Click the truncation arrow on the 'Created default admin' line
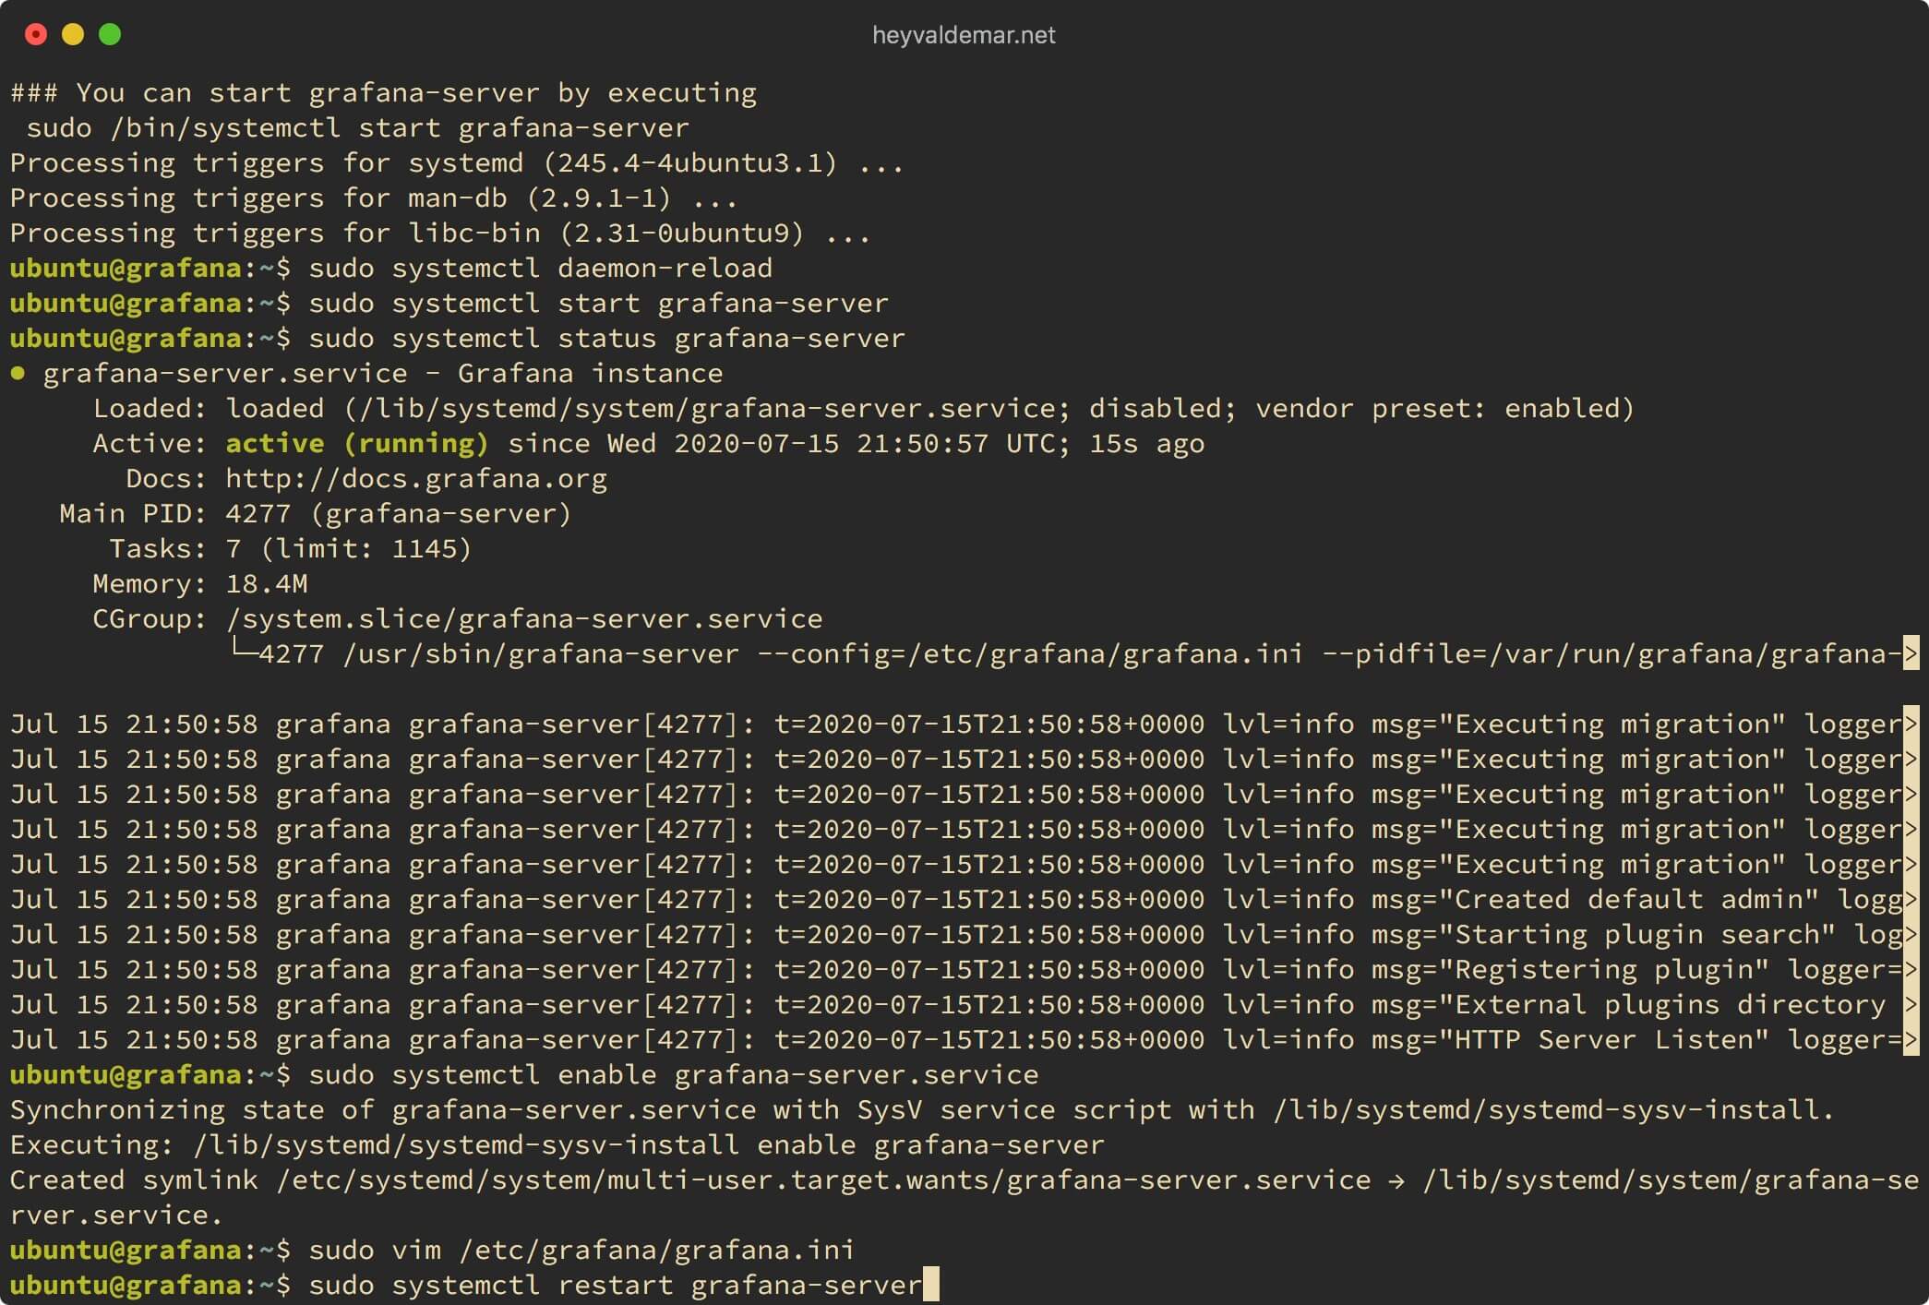Image resolution: width=1929 pixels, height=1305 pixels. (x=1911, y=900)
